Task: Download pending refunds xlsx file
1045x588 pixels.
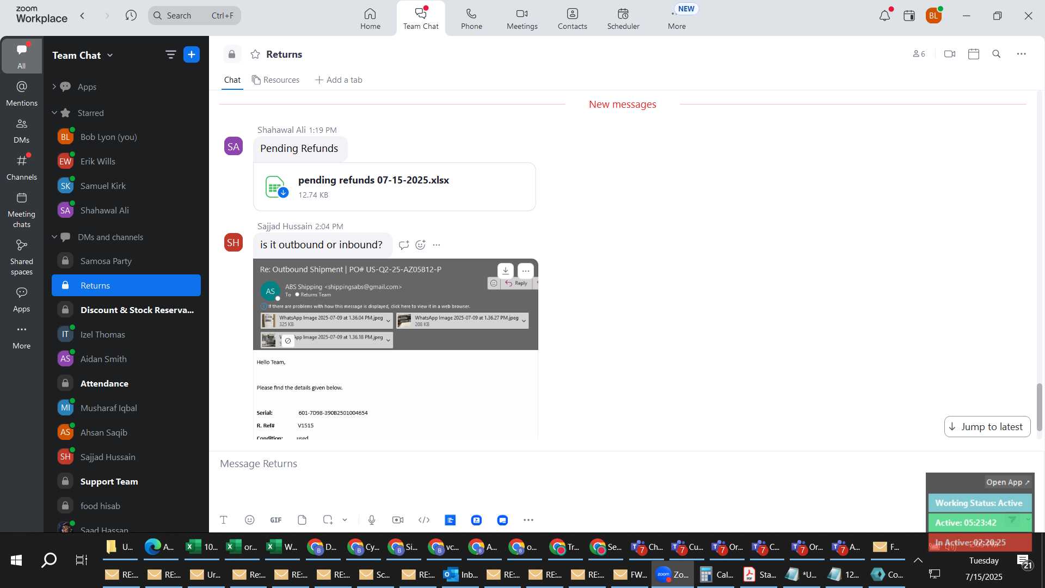Action: click(283, 192)
